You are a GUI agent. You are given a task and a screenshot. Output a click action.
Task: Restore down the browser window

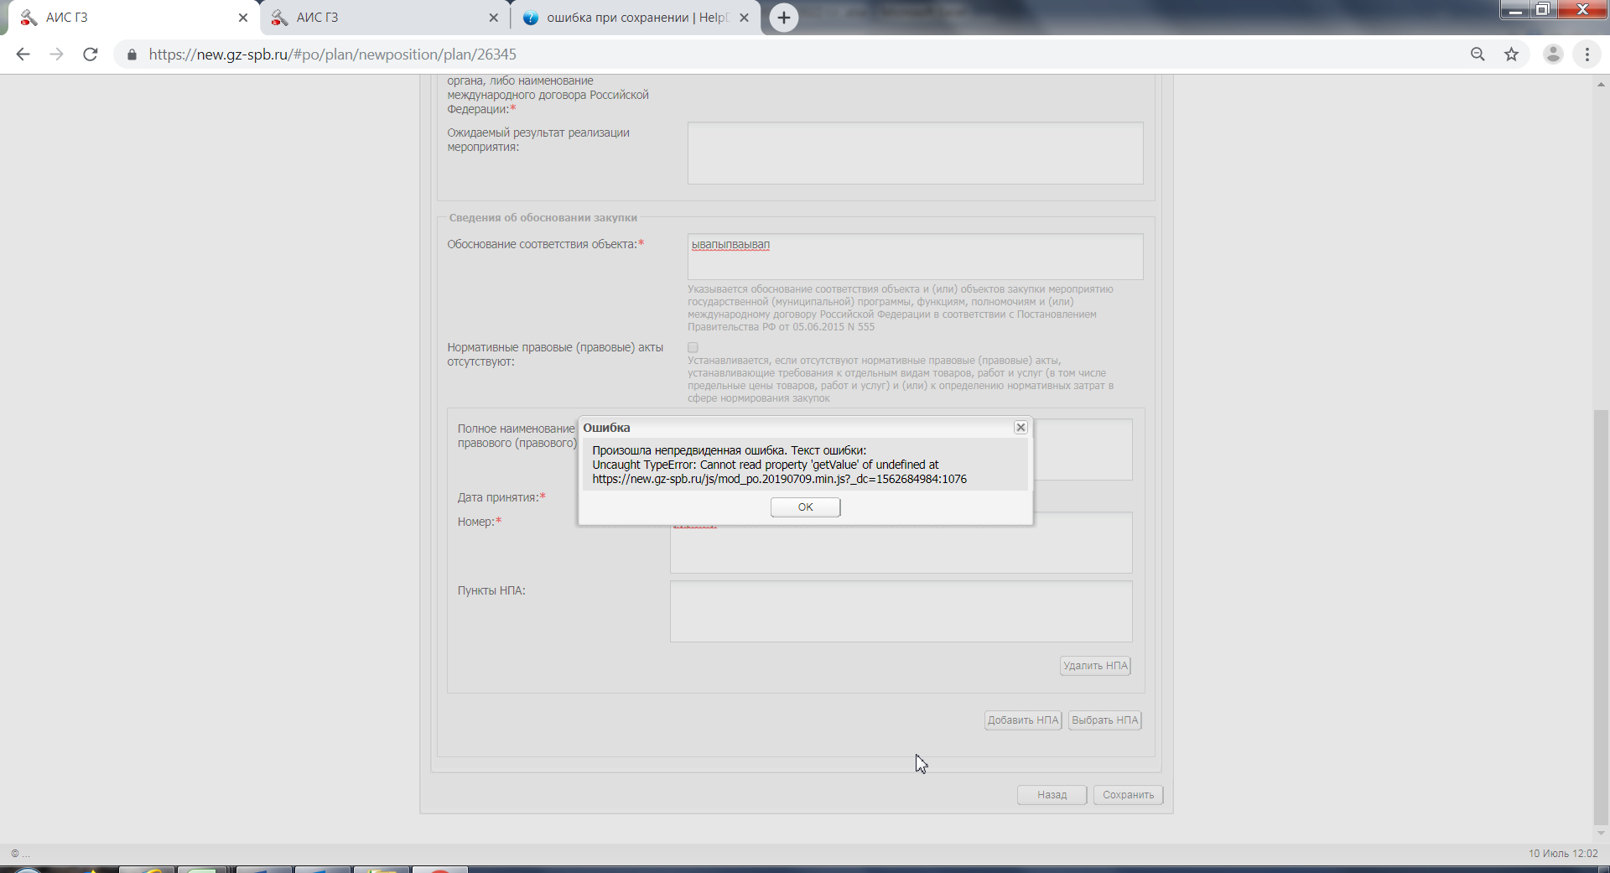[1542, 10]
